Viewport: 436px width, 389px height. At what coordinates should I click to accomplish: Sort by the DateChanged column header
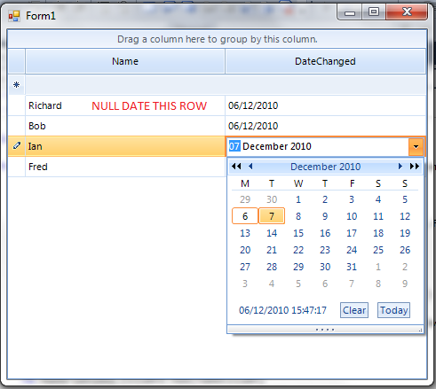click(x=325, y=61)
